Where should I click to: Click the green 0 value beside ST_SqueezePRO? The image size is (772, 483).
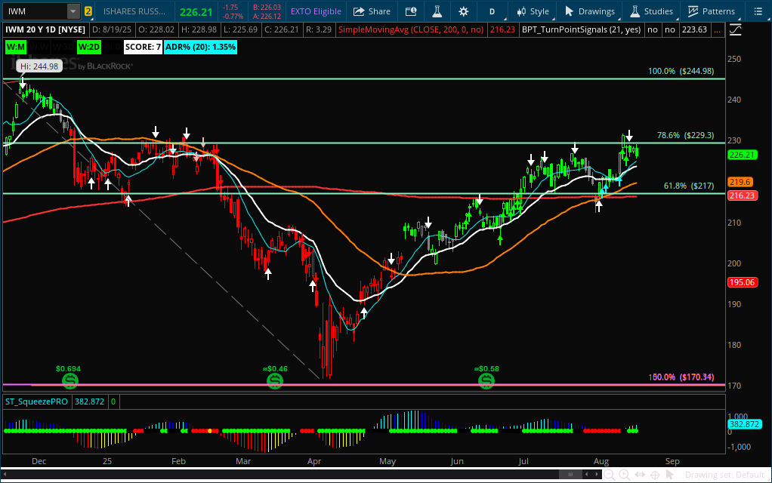coord(113,401)
